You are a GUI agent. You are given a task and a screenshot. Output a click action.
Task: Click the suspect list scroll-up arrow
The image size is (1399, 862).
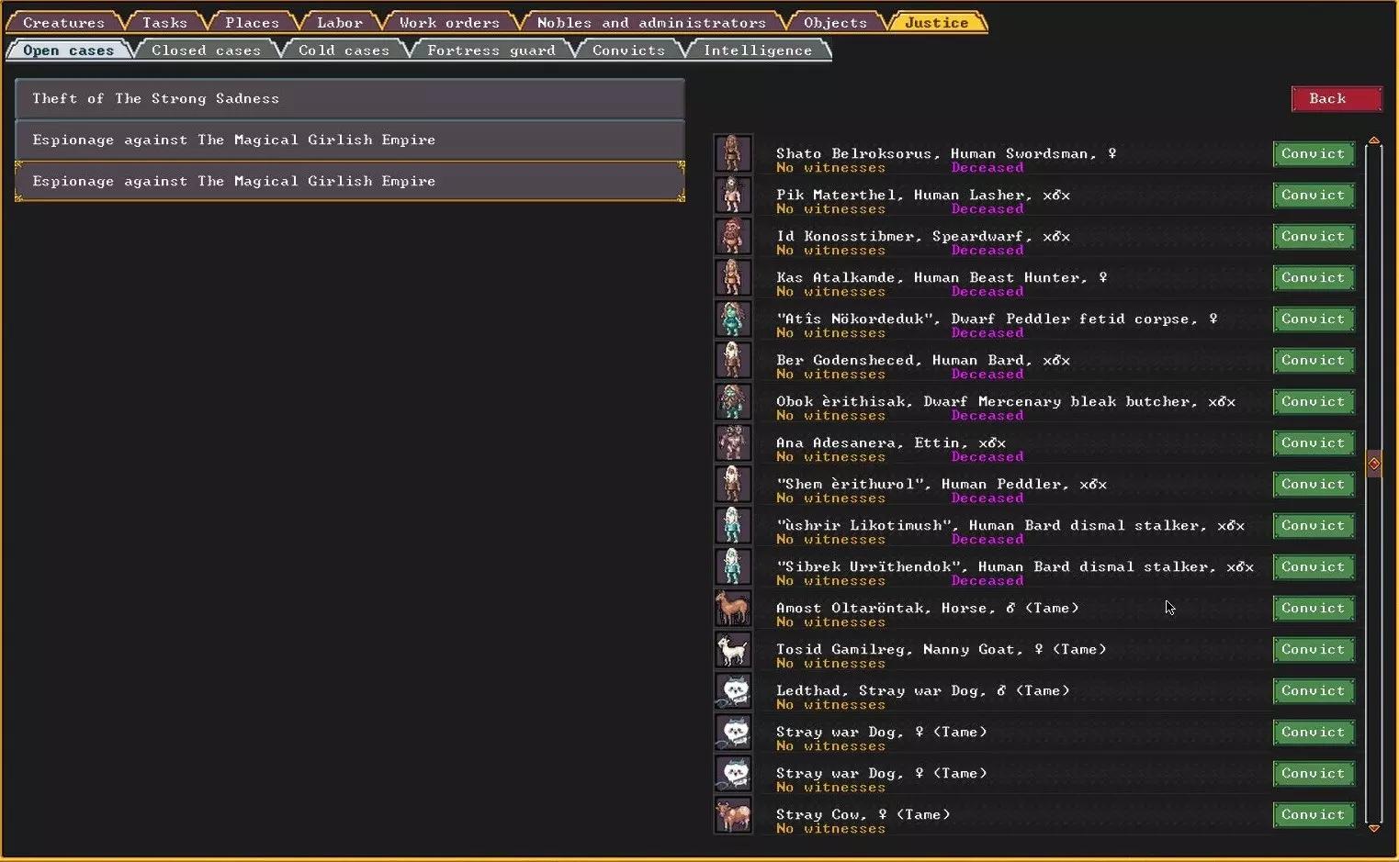pos(1374,140)
